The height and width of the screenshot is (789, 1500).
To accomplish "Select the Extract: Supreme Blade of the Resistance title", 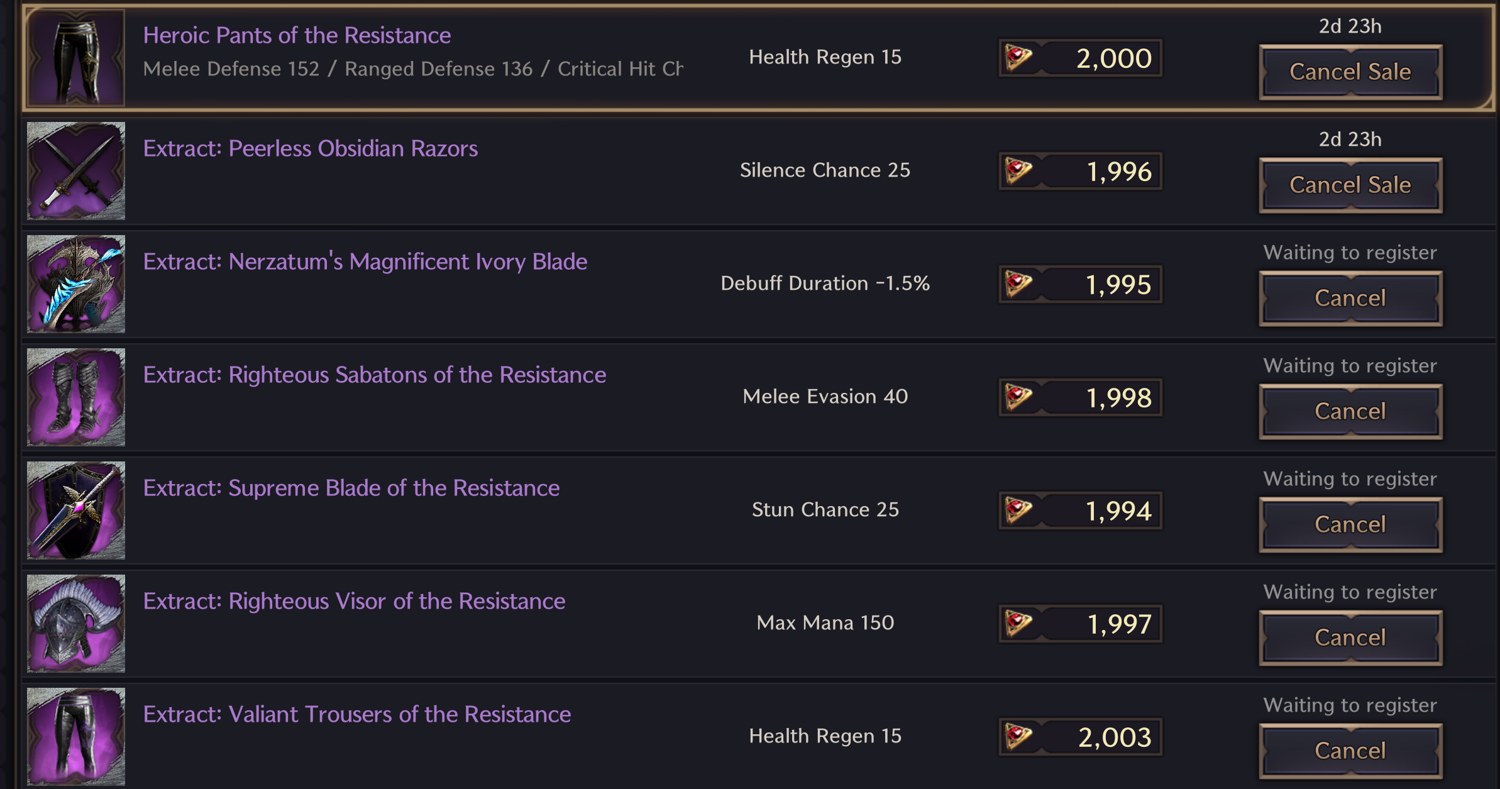I will click(x=351, y=488).
